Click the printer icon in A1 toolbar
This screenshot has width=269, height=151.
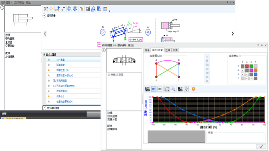[x=75, y=9]
